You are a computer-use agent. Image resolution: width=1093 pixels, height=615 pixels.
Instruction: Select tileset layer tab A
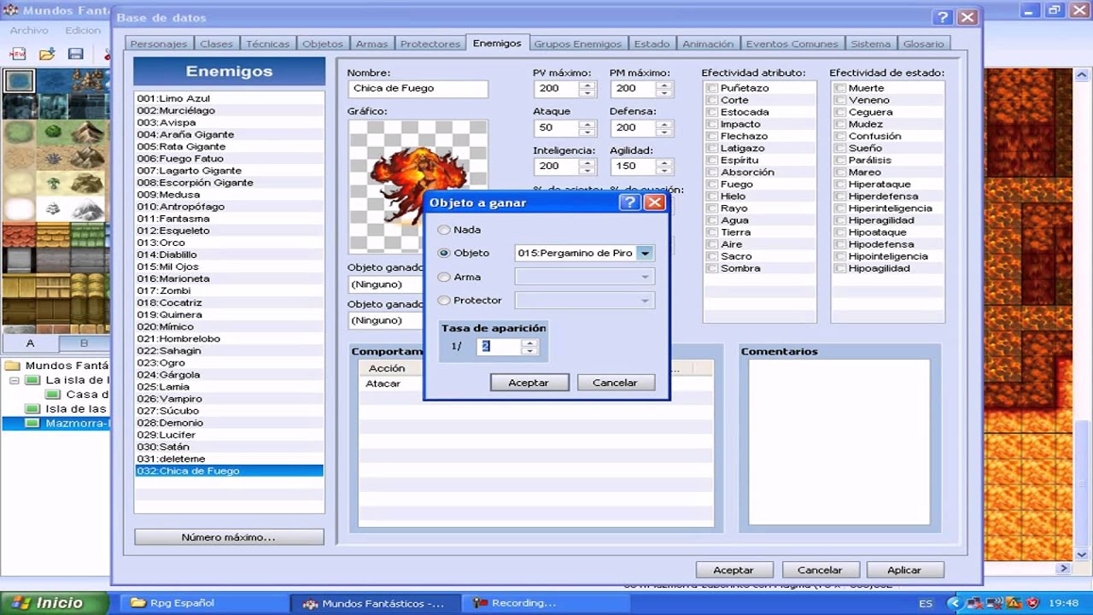(x=30, y=343)
